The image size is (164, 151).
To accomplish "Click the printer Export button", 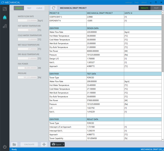I will click(x=56, y=144).
